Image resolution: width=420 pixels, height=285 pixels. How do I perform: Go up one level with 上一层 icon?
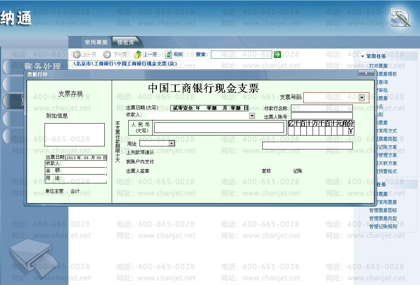pyautogui.click(x=138, y=54)
